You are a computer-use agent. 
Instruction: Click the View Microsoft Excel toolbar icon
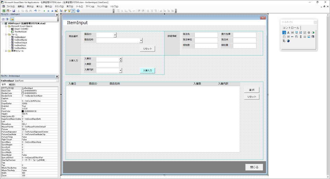(4, 11)
